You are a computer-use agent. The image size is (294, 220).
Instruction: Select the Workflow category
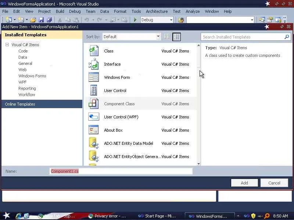pos(27,95)
